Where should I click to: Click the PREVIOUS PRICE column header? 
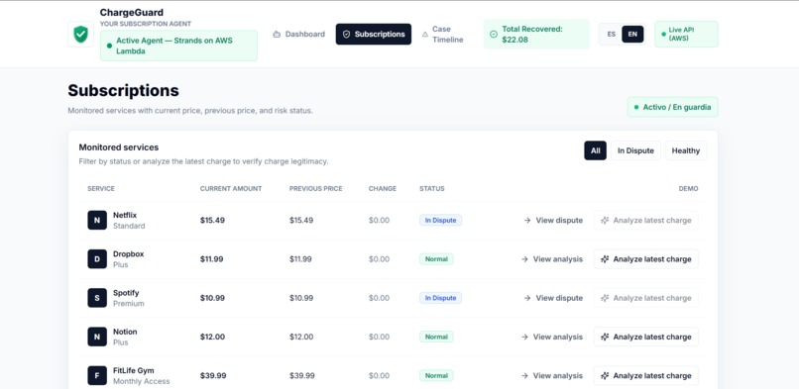tap(316, 189)
